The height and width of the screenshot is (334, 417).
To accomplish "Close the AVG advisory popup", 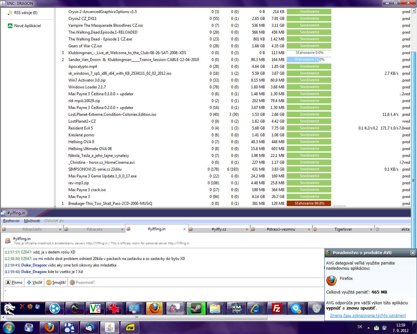I will click(x=412, y=253).
